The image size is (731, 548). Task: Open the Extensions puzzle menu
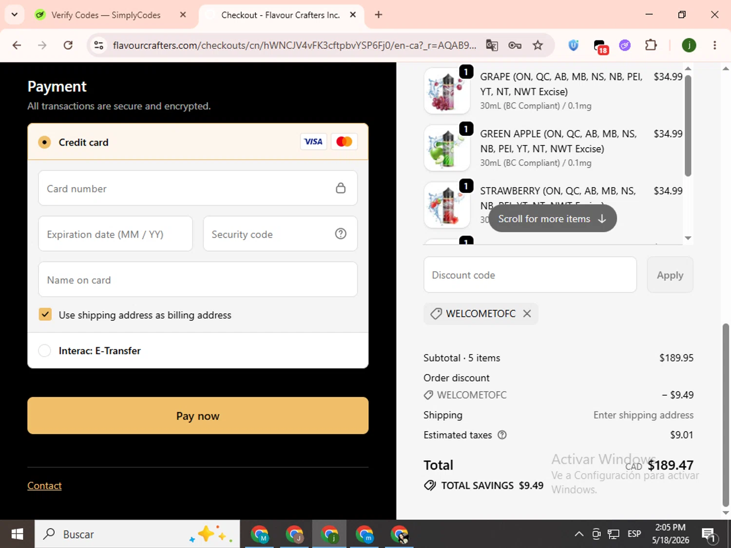(x=651, y=45)
